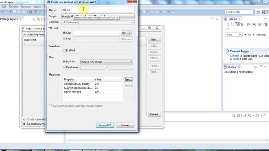The width and height of the screenshot is (269, 151).
Task: Select the Abstracted LCD density hardware row
Action: [x=93, y=84]
